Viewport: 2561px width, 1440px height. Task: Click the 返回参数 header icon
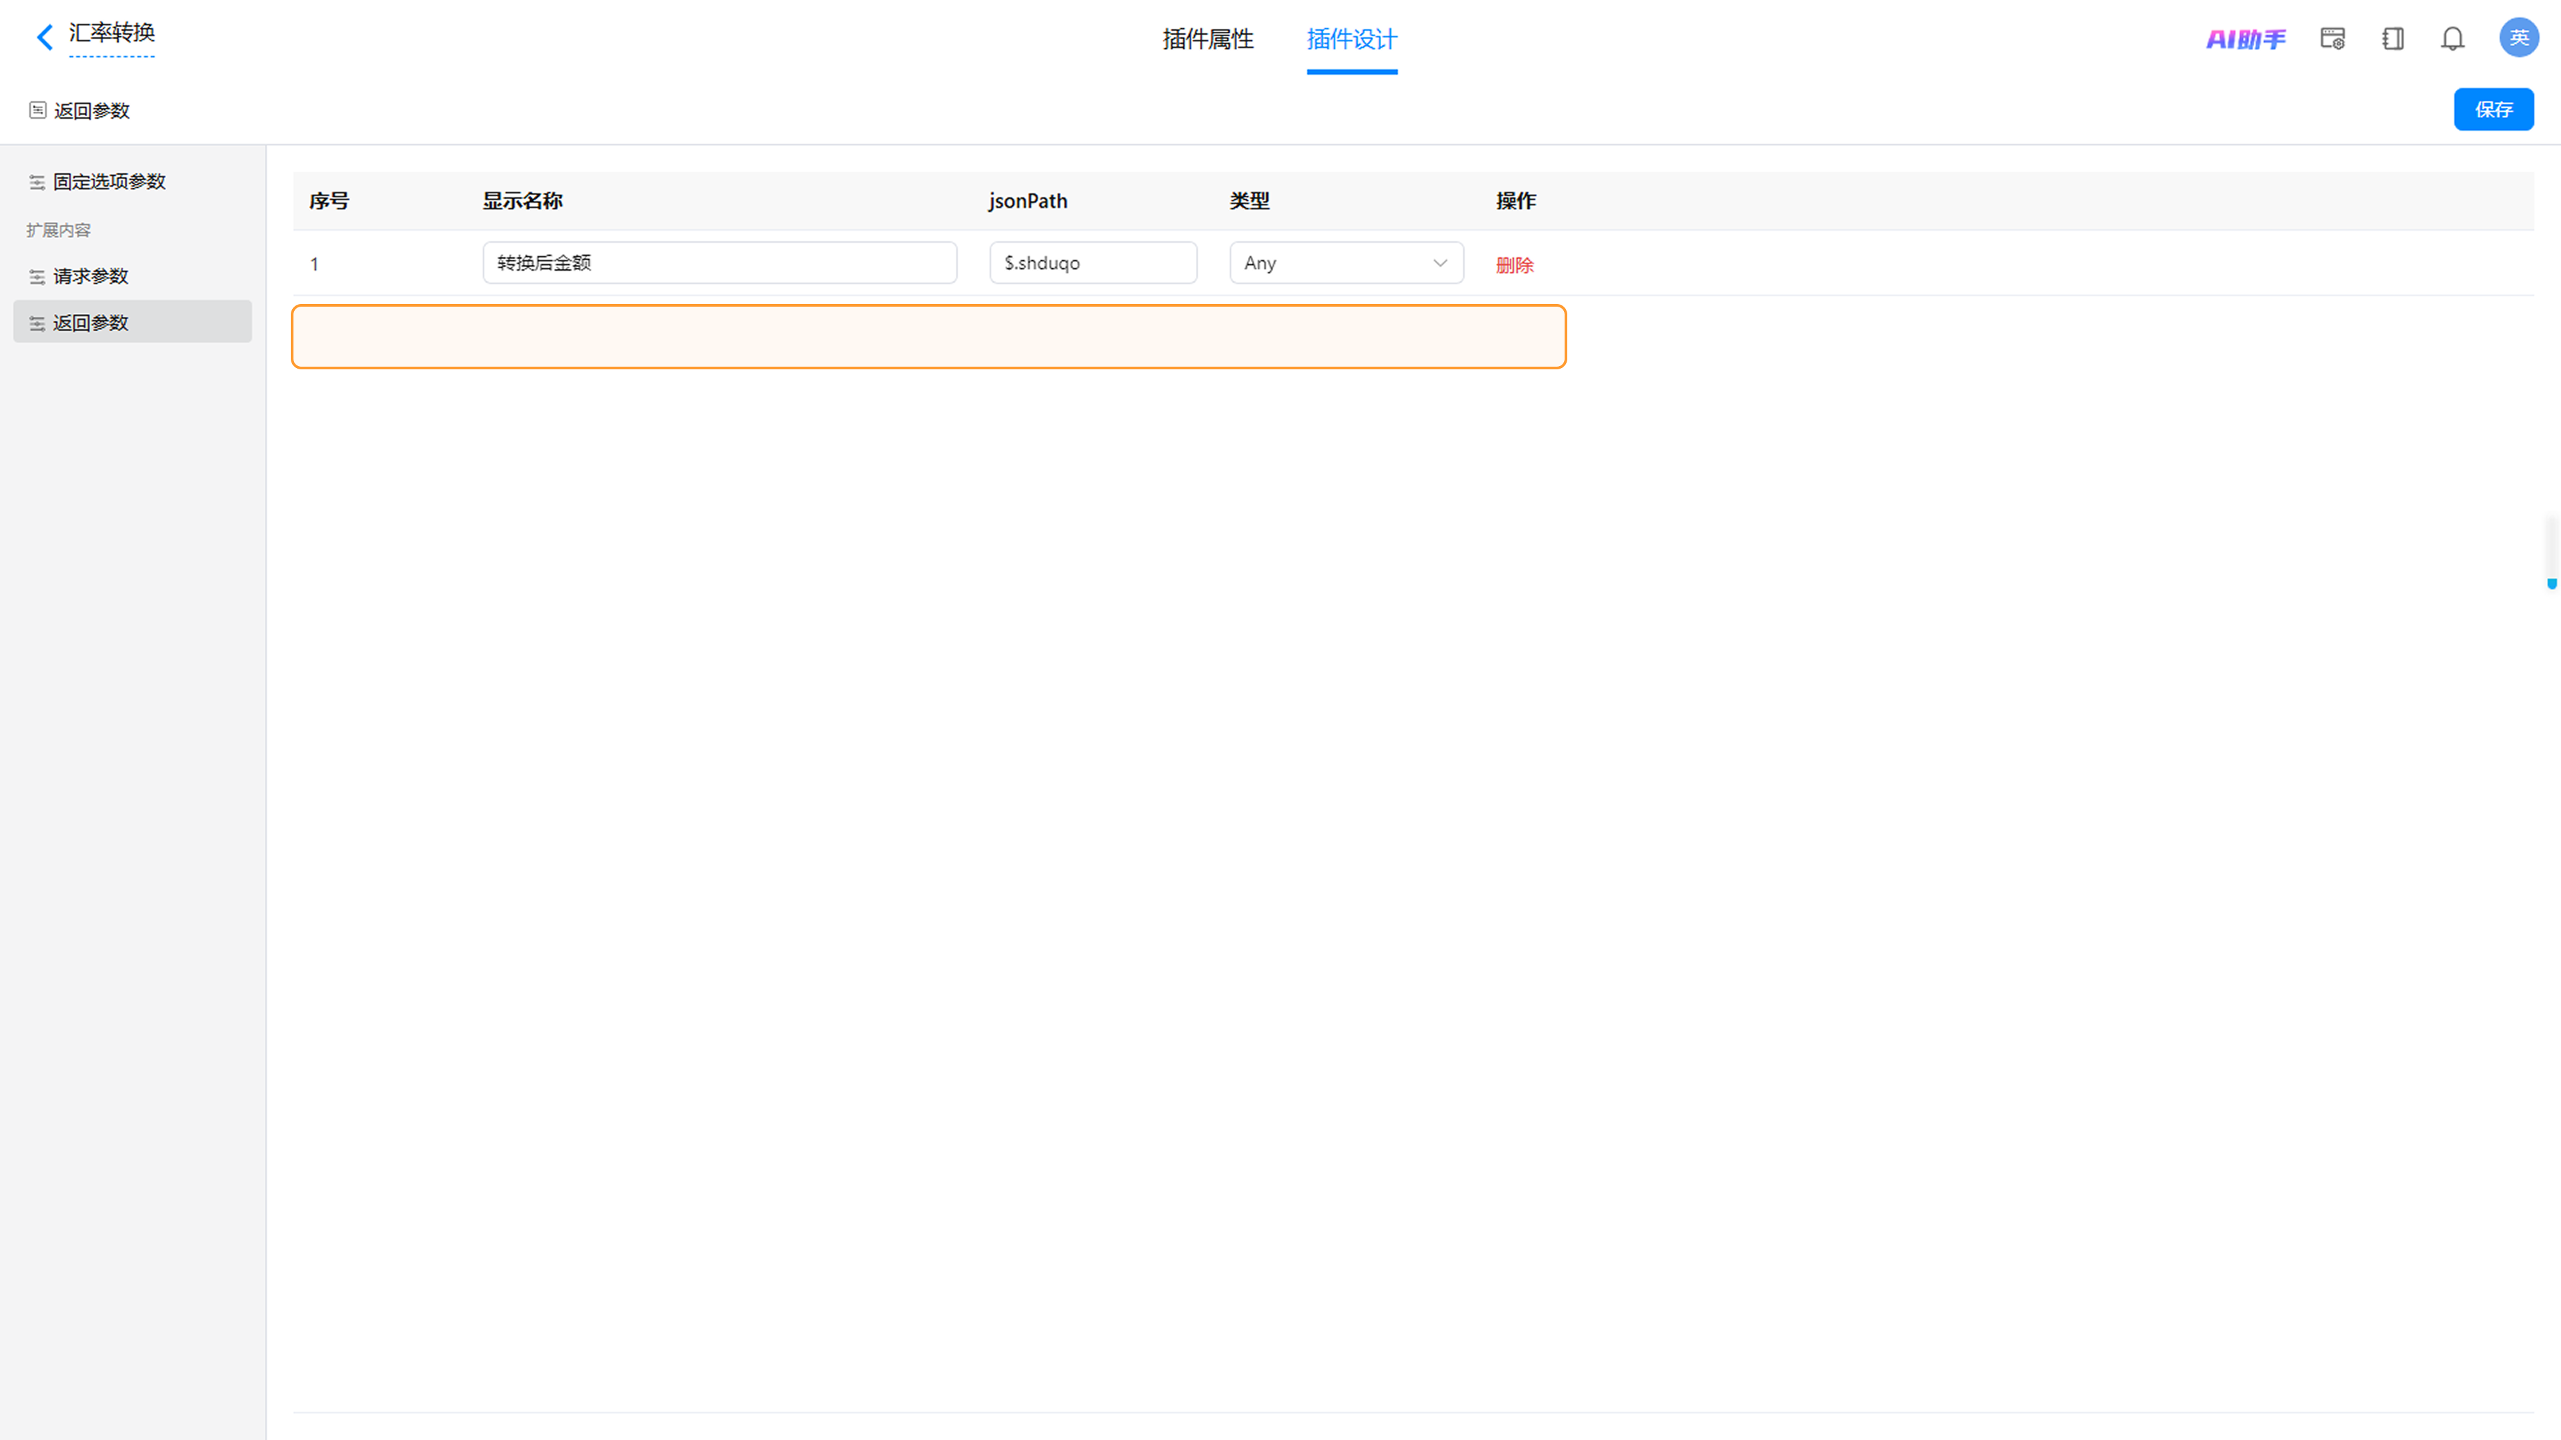[x=38, y=110]
